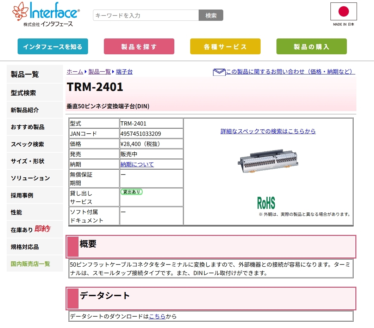The height and width of the screenshot is (328, 374).
Task: Click the 即納 mark beside 在庫あり
Action: point(43,229)
